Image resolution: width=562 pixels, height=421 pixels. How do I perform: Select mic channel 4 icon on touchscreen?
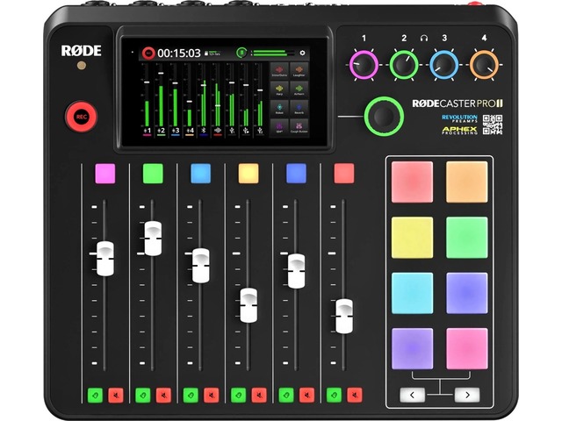point(190,131)
